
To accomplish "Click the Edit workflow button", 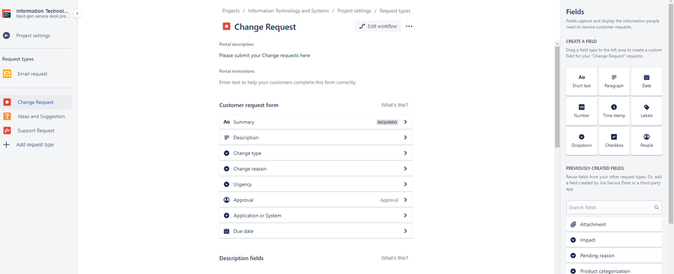I will pos(378,26).
